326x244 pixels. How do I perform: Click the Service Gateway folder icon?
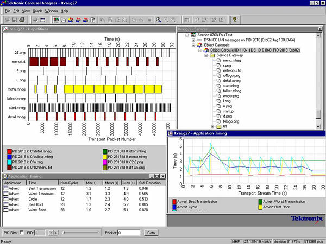click(212, 55)
